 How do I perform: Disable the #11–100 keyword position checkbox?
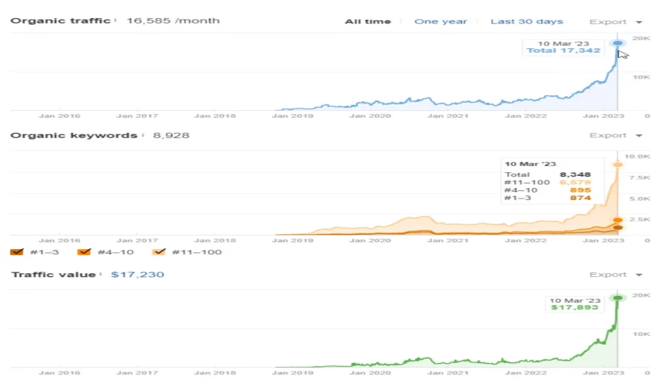pos(160,252)
